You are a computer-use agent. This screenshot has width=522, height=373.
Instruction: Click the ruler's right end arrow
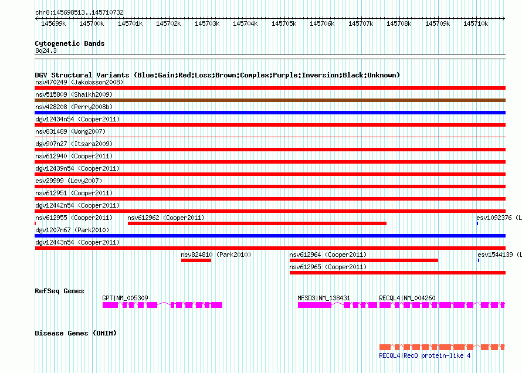click(x=504, y=18)
